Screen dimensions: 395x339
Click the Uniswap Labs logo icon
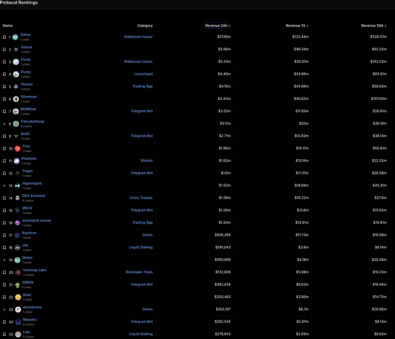point(18,272)
